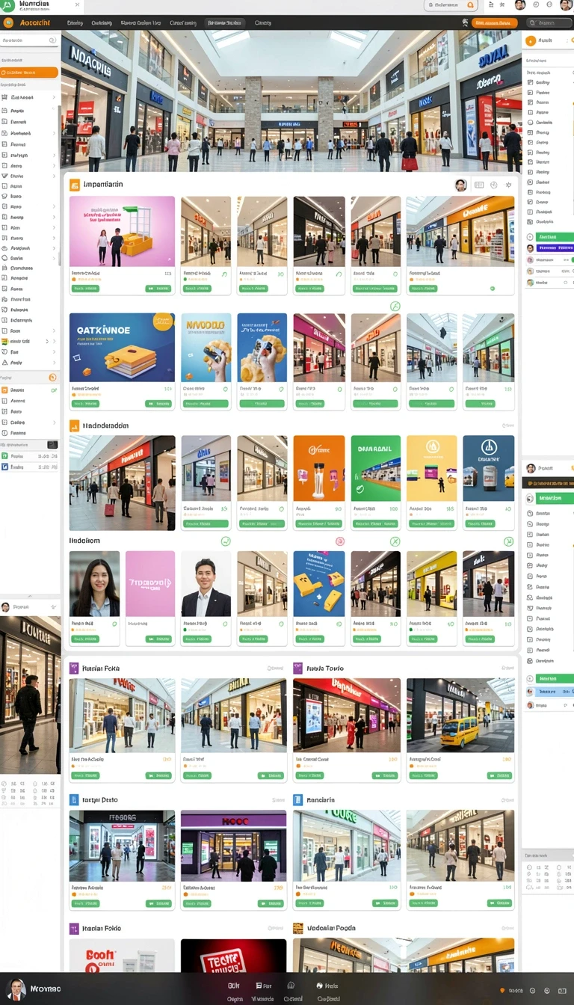Open the yellow taxi storefront thumbnail
The image size is (574, 1005).
[460, 715]
